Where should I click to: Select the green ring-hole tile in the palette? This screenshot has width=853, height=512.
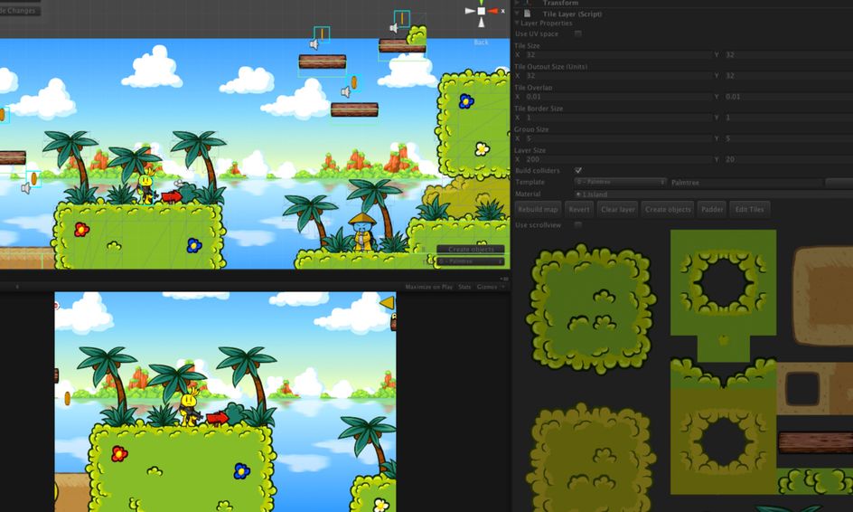(x=723, y=283)
